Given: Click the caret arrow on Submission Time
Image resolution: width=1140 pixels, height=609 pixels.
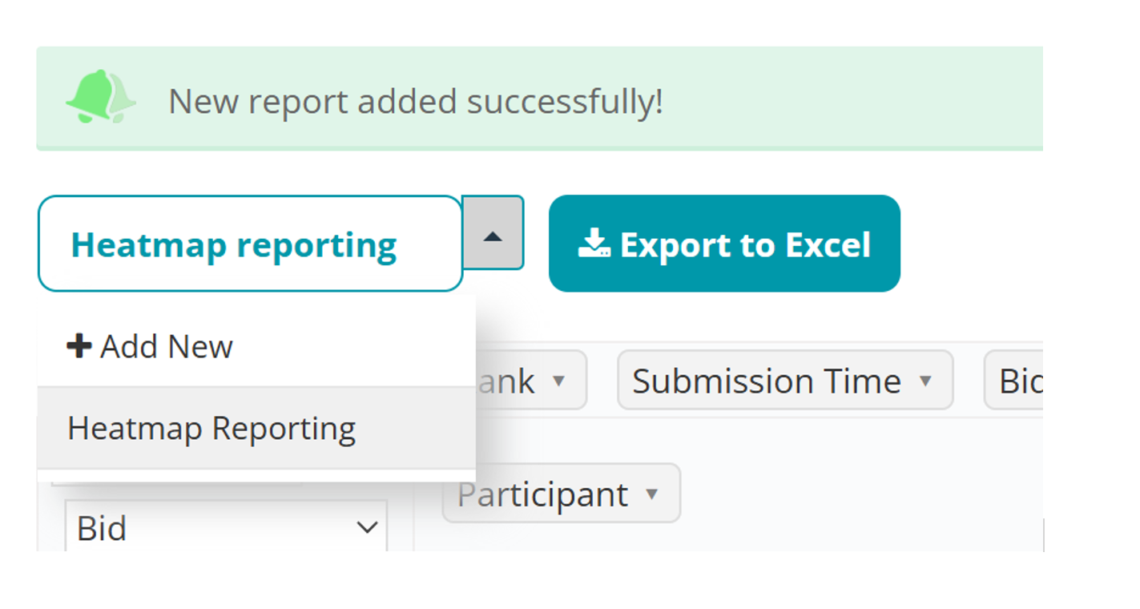Looking at the screenshot, I should (x=925, y=381).
